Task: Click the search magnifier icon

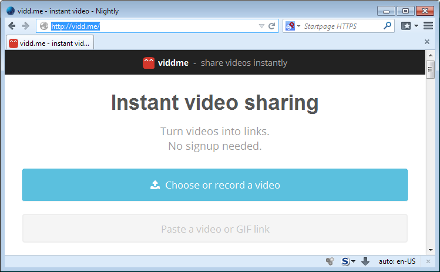Action: click(387, 26)
